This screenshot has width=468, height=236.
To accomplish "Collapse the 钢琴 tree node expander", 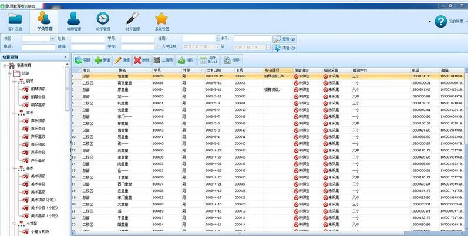I will (x=14, y=81).
